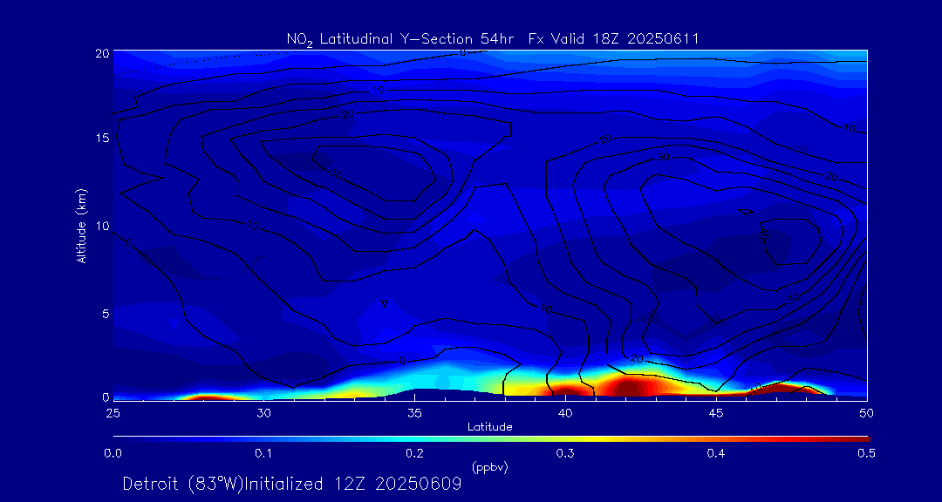The width and height of the screenshot is (942, 502).
Task: Click the altitude axis tick label "20"
Action: 102,53
